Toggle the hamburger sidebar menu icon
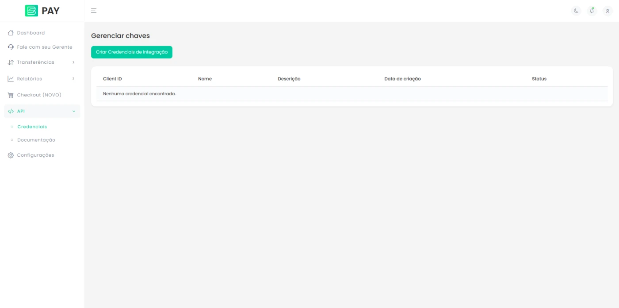 point(94,11)
